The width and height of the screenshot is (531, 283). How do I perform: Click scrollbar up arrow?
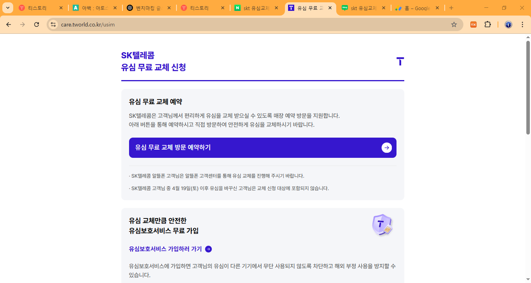pyautogui.click(x=528, y=37)
